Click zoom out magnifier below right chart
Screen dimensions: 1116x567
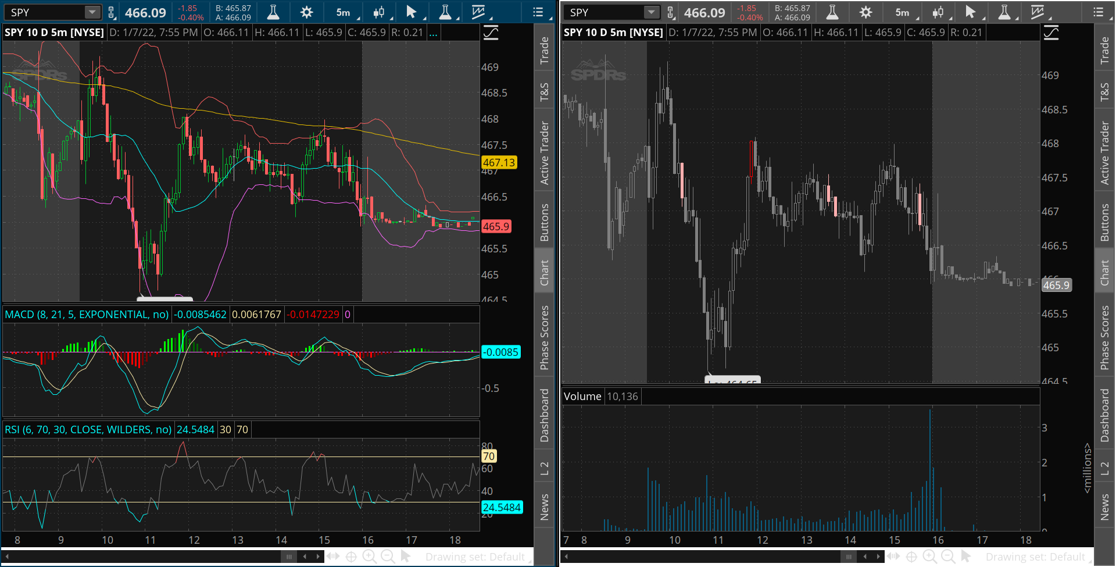pyautogui.click(x=948, y=557)
